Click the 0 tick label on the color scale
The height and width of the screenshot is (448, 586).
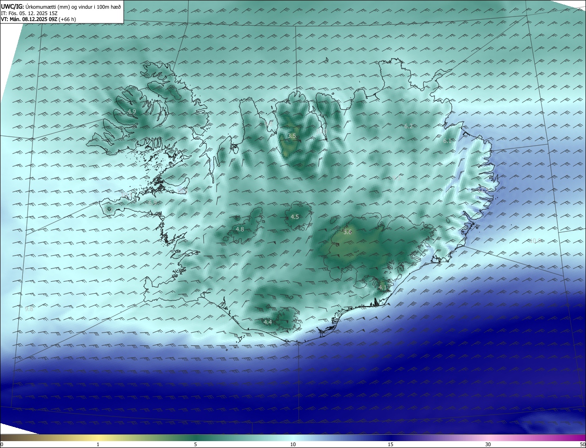click(2, 444)
